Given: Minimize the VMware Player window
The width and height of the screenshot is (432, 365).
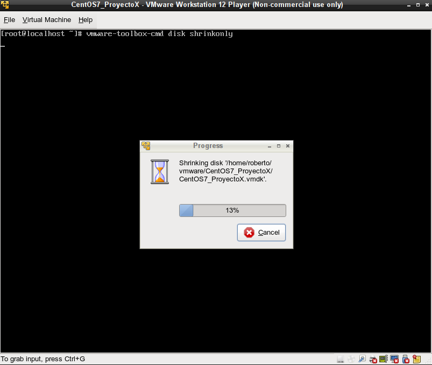Looking at the screenshot, I should [x=409, y=5].
